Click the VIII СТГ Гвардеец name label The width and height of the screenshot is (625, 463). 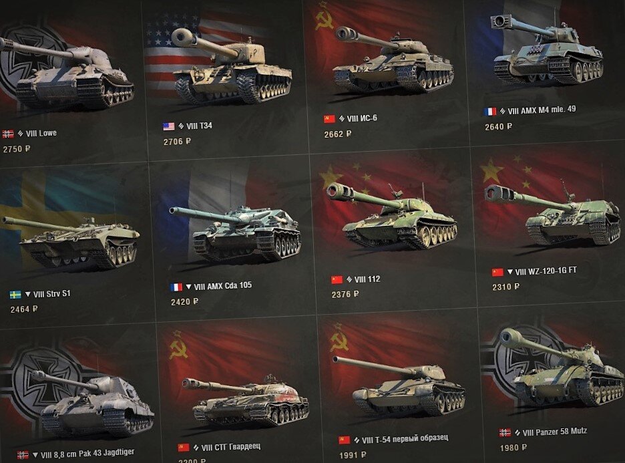[x=231, y=447]
